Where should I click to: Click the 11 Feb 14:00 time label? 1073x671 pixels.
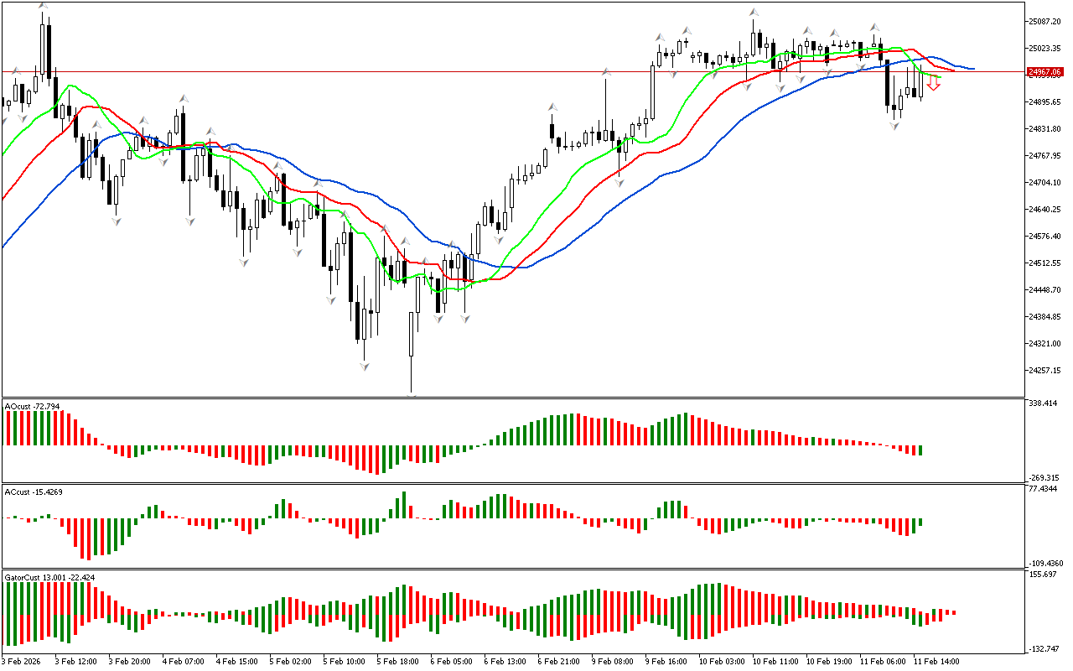tap(936, 661)
